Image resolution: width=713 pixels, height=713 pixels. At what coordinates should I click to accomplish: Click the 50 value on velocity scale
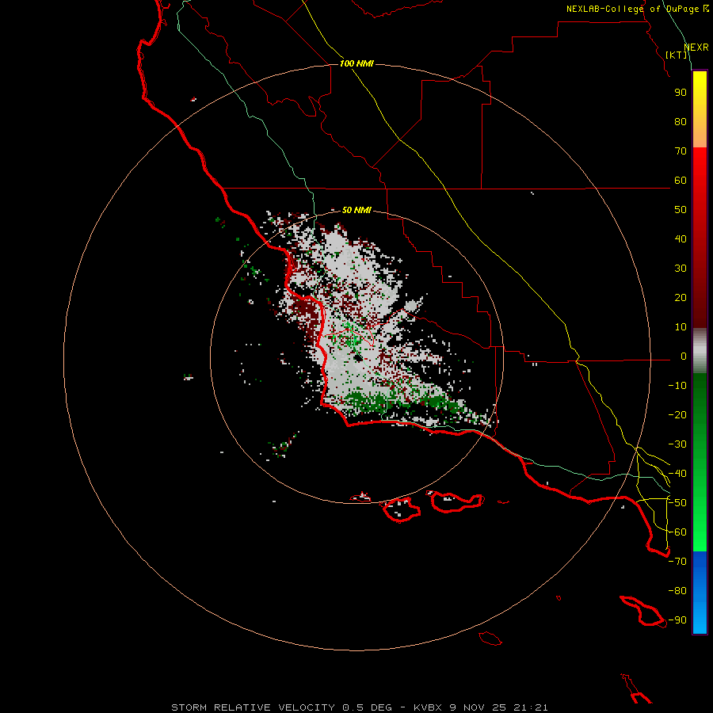click(x=681, y=210)
